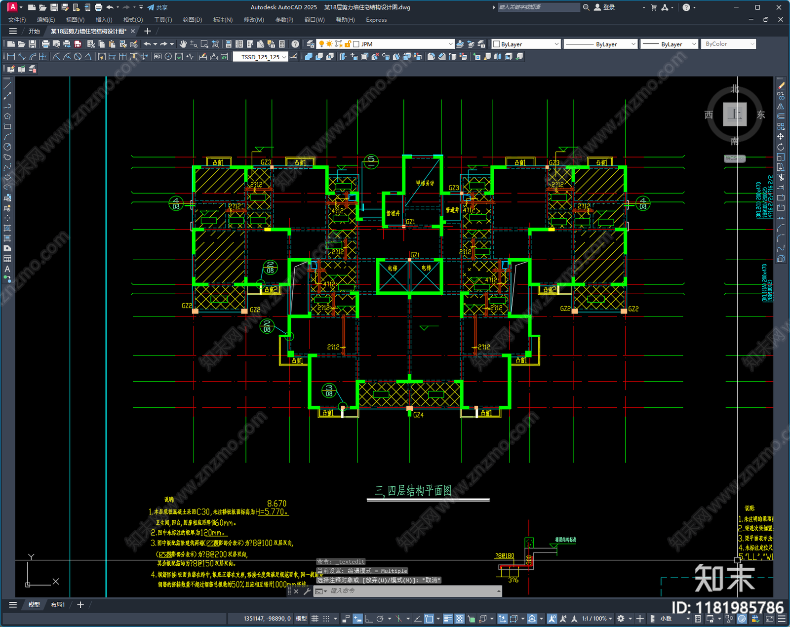The width and height of the screenshot is (790, 627).
Task: Open the Express menu
Action: point(376,20)
